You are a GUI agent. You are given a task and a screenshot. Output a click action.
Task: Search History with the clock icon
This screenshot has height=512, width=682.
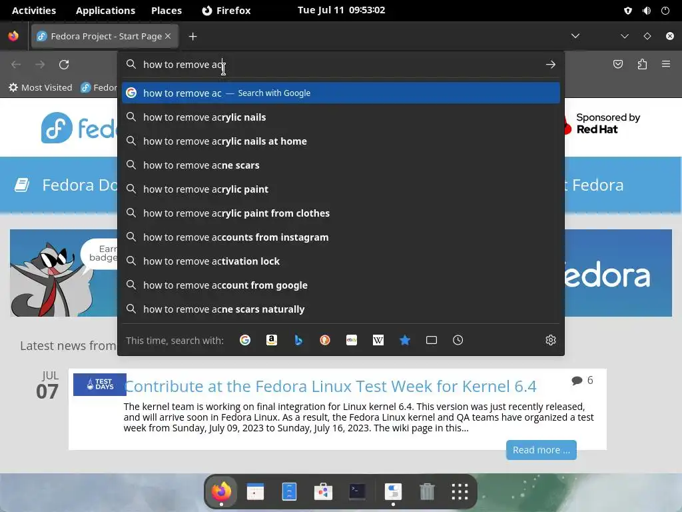pyautogui.click(x=458, y=340)
